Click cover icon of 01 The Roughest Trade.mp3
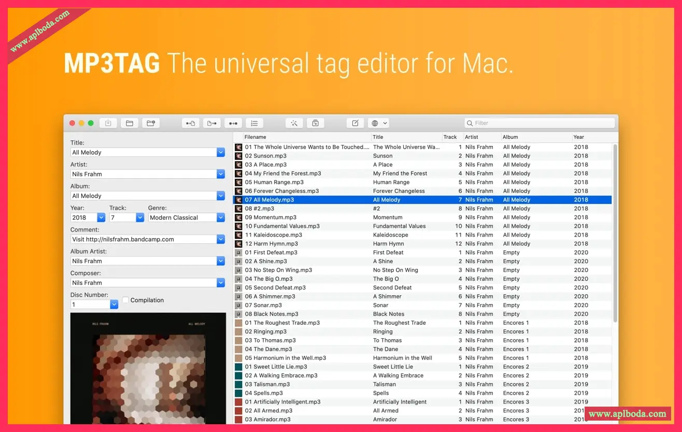The width and height of the screenshot is (682, 432). 238,323
